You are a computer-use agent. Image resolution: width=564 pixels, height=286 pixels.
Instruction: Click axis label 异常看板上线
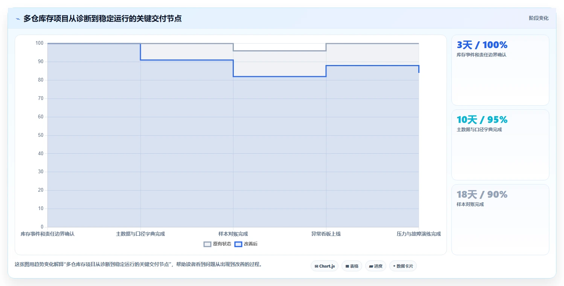click(326, 234)
